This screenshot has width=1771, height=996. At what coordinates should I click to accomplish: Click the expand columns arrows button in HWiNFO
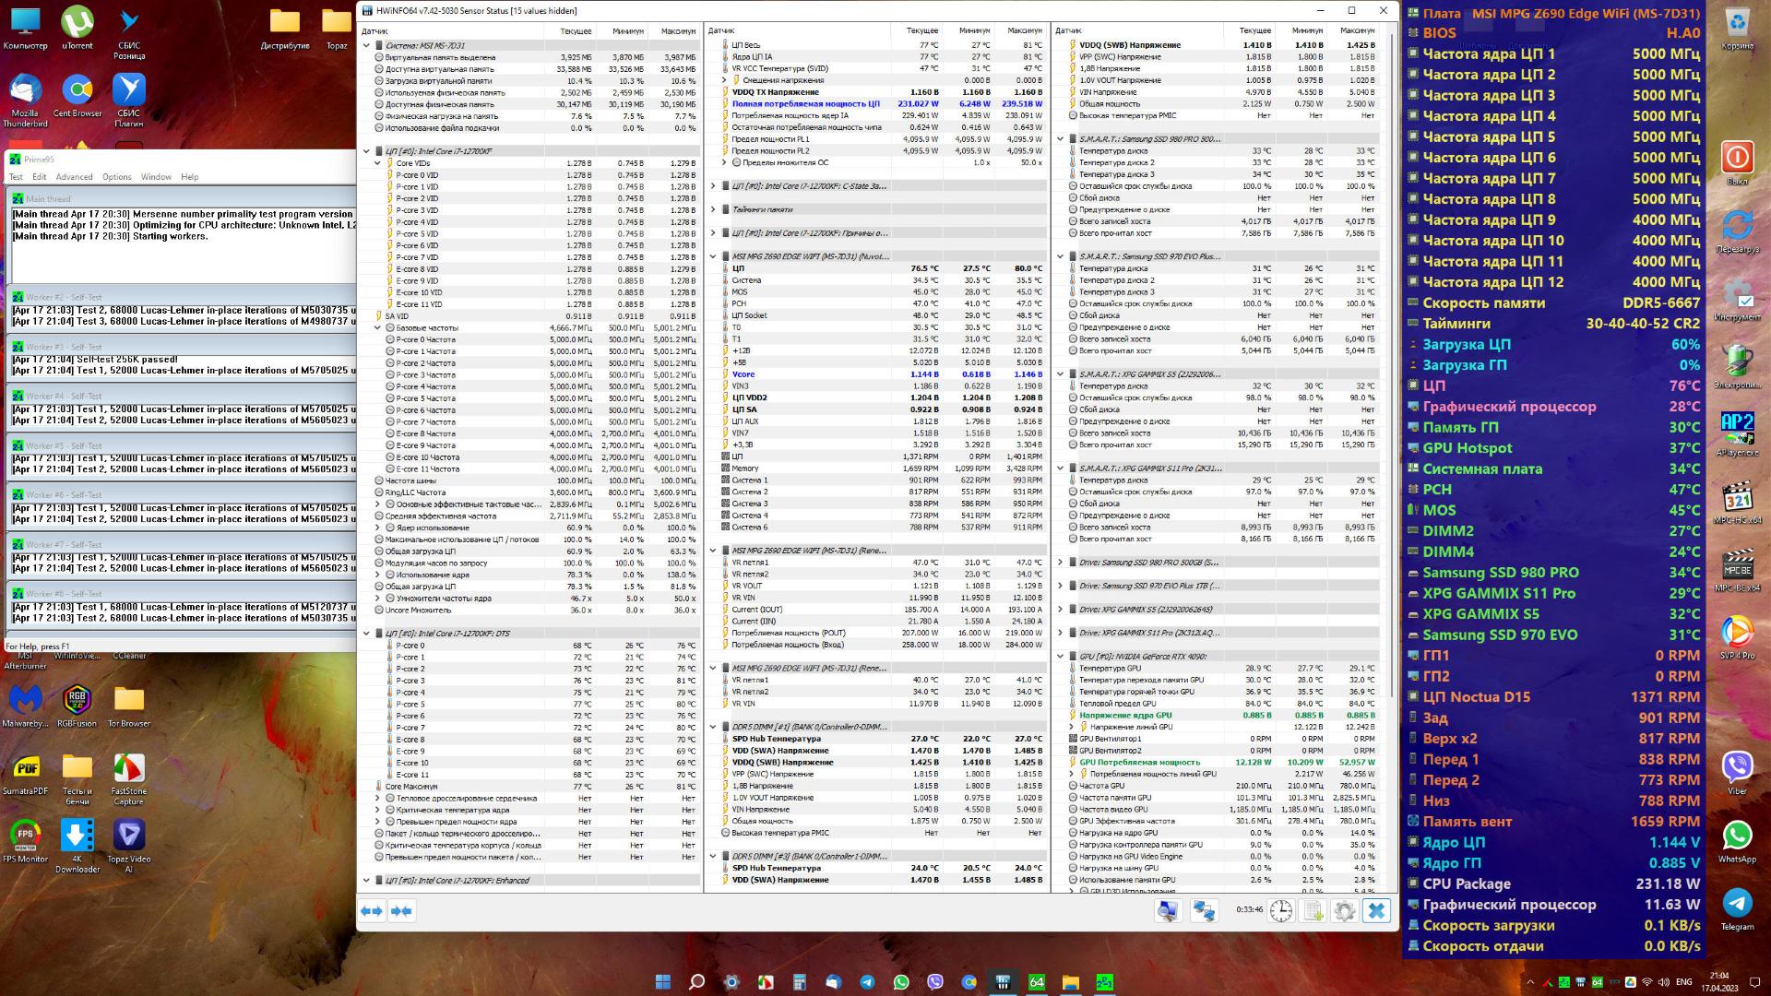pos(372,911)
